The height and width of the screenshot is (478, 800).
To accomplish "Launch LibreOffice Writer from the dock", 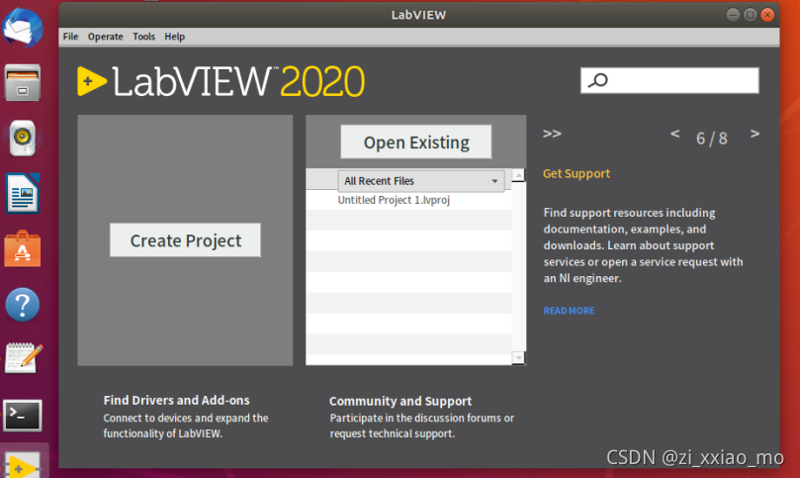I will (23, 194).
